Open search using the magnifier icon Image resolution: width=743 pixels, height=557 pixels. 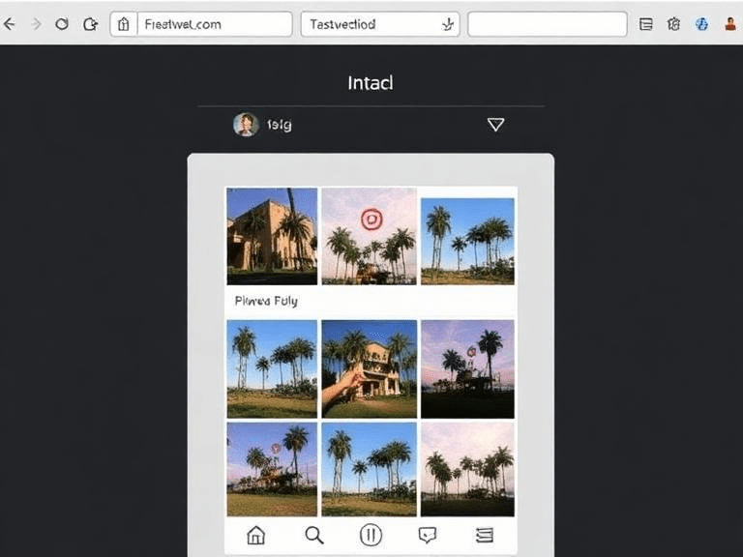coord(313,535)
